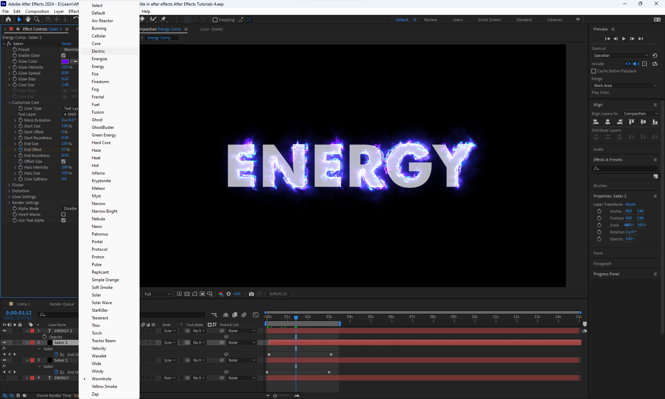665x399 pixels.
Task: Open the Full resolution dropdown
Action: click(157, 294)
